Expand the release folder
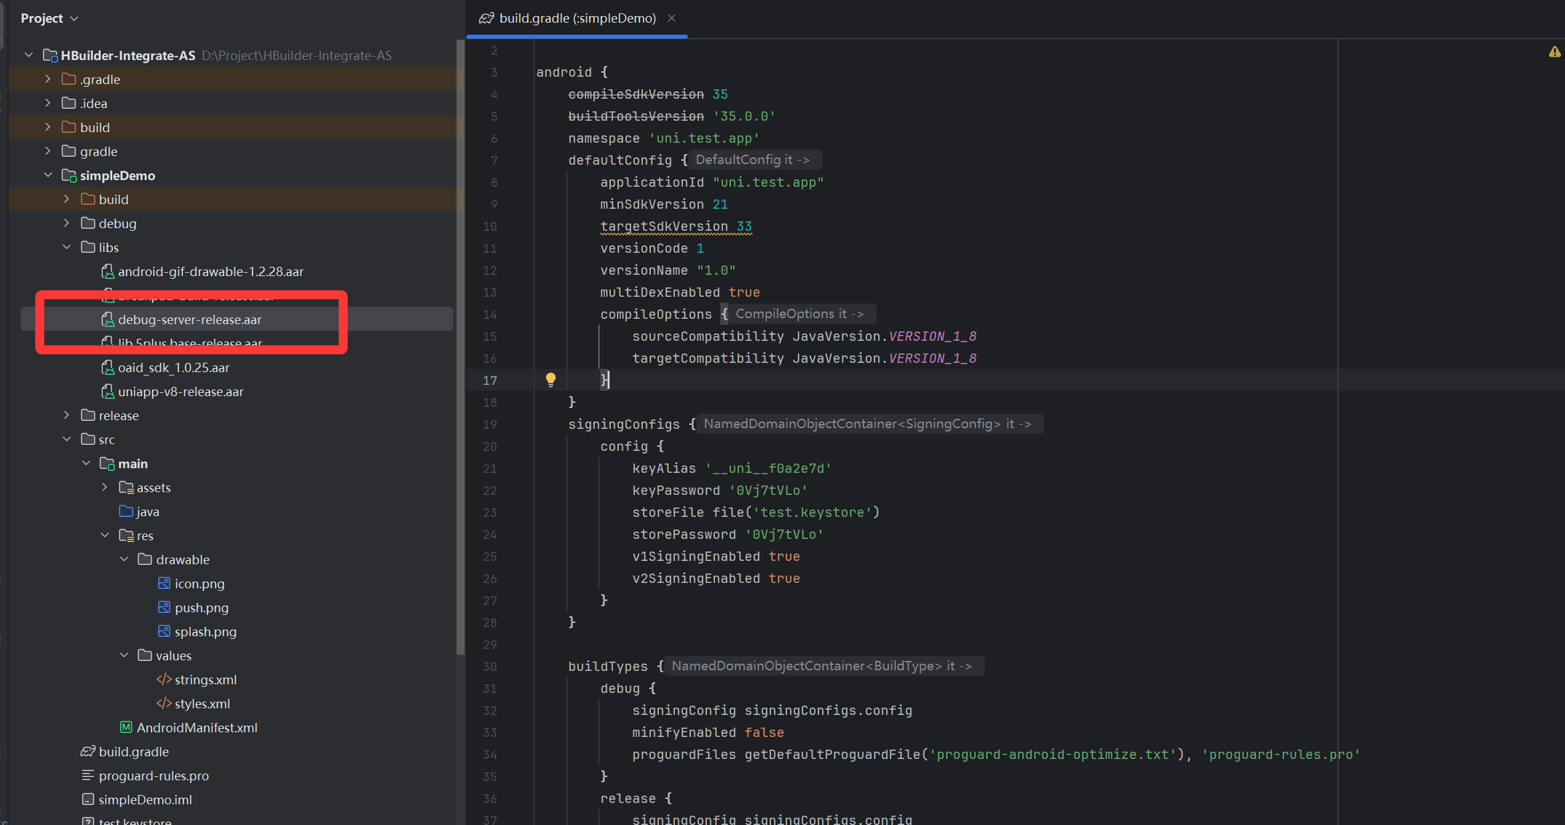1565x825 pixels. (x=66, y=415)
